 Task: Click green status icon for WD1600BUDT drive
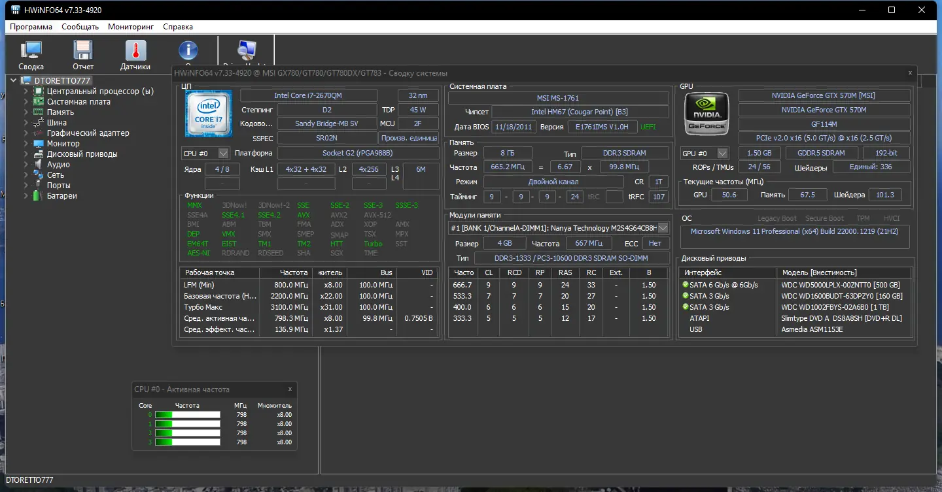pos(685,296)
